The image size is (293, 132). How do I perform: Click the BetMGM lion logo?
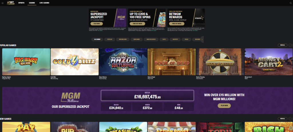(11, 3)
